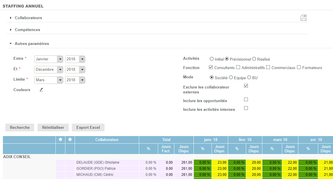Select the Réalisé activity radio button
Screen dimensions: 333x179
pos(254,59)
